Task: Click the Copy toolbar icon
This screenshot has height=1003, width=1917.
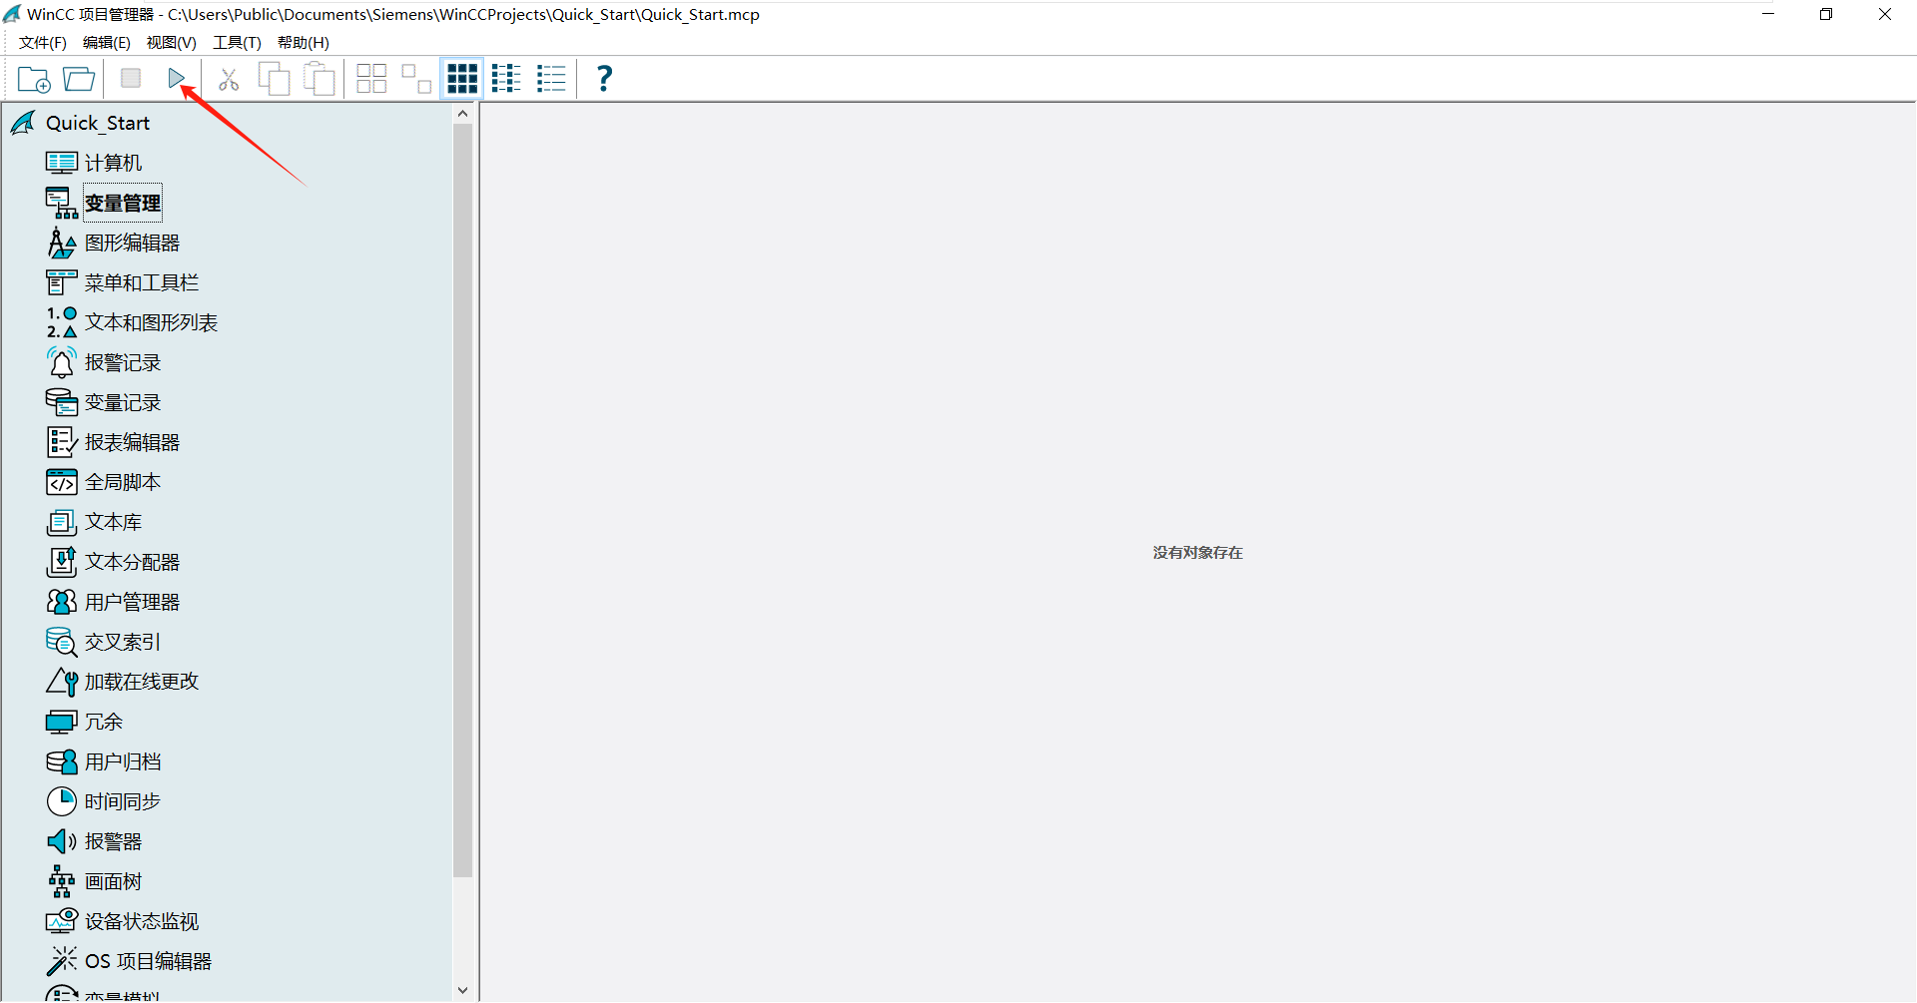Action: pyautogui.click(x=274, y=79)
